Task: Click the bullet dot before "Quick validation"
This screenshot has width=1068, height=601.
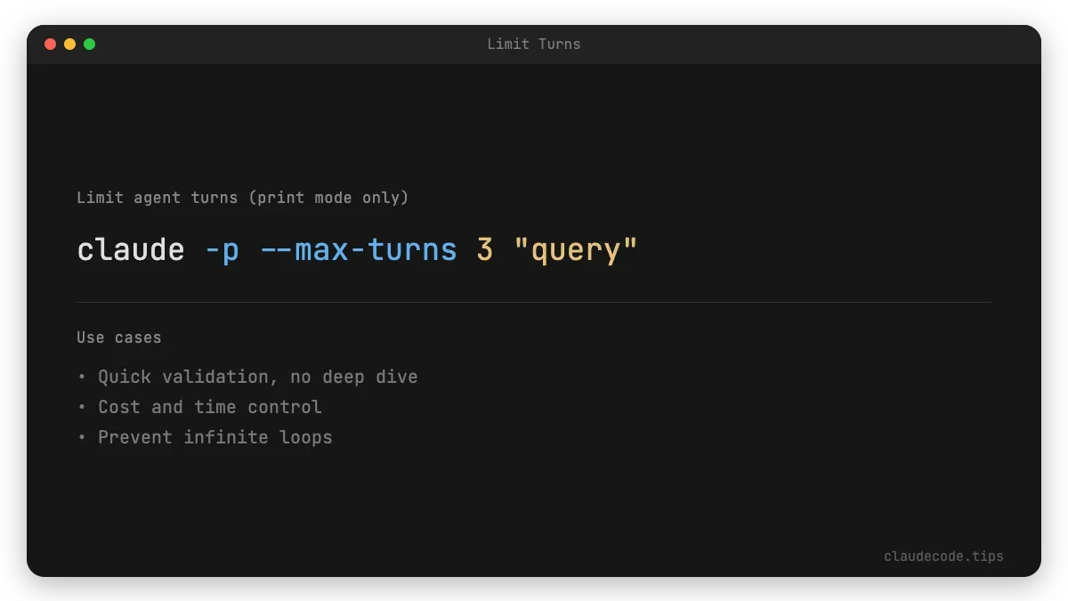Action: pyautogui.click(x=82, y=377)
